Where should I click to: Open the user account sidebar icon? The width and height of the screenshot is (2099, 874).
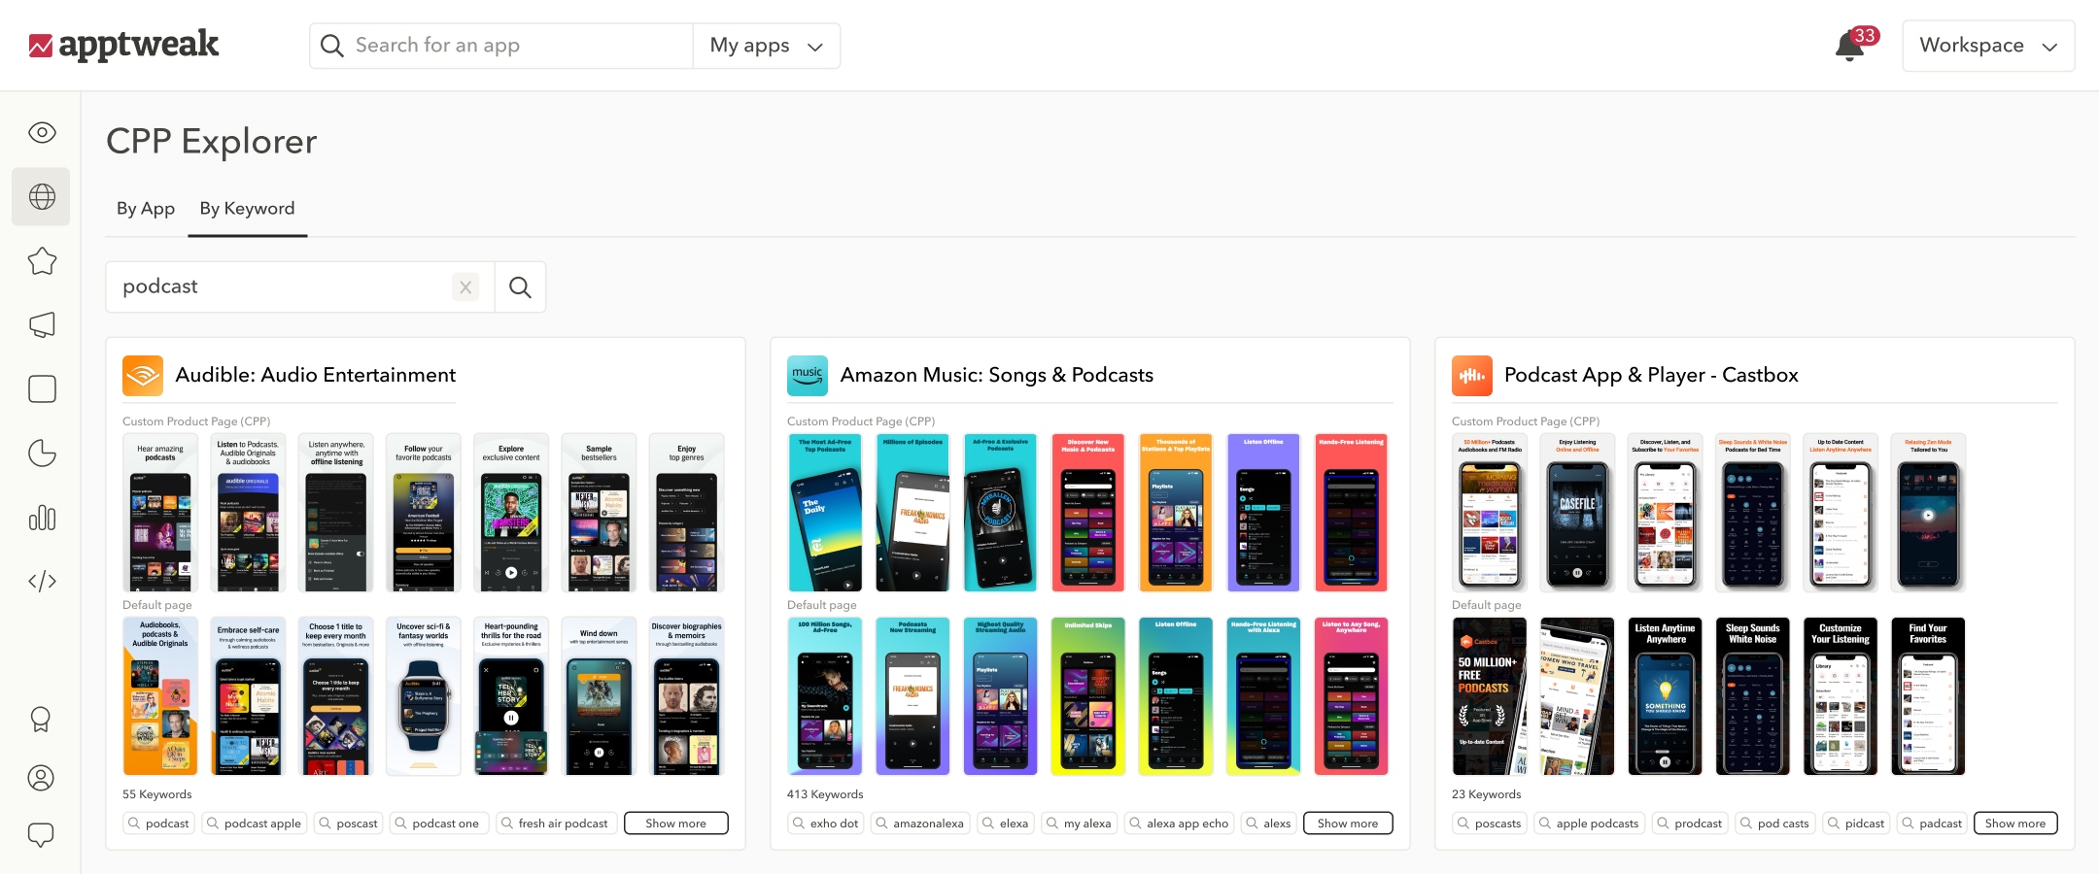click(x=41, y=778)
